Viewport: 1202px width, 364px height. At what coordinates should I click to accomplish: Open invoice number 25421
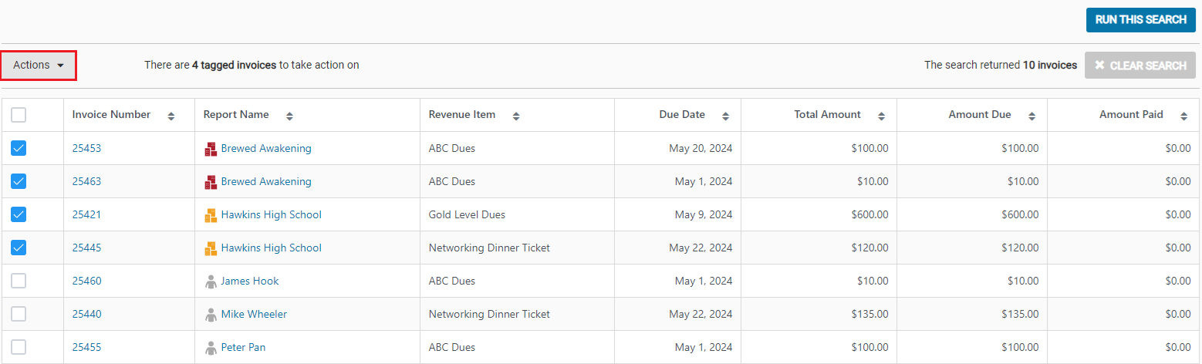click(86, 214)
